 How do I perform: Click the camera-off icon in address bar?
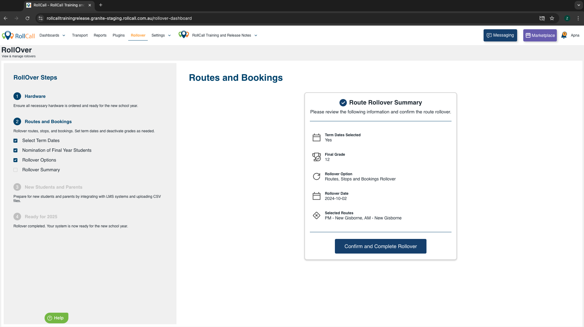542,18
